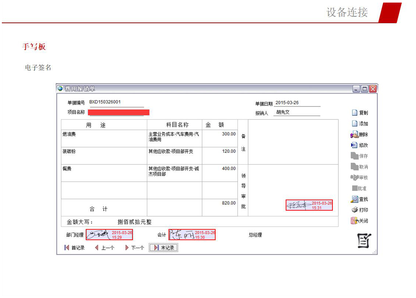Click the 添加 (Add) icon button
416x298 pixels.
click(359, 124)
